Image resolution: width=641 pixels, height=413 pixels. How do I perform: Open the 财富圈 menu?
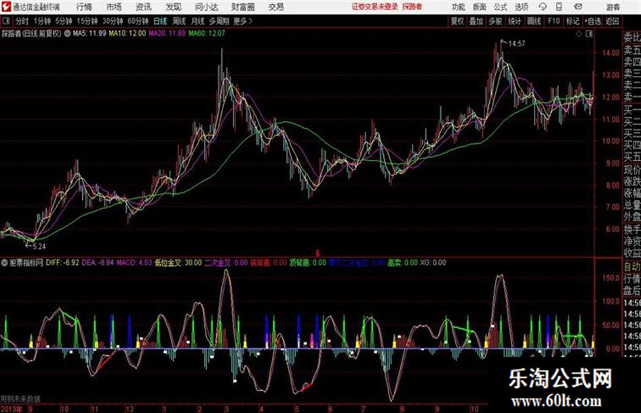pyautogui.click(x=243, y=7)
